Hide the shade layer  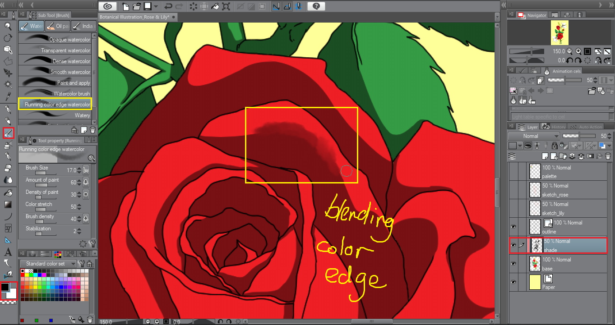coord(513,245)
